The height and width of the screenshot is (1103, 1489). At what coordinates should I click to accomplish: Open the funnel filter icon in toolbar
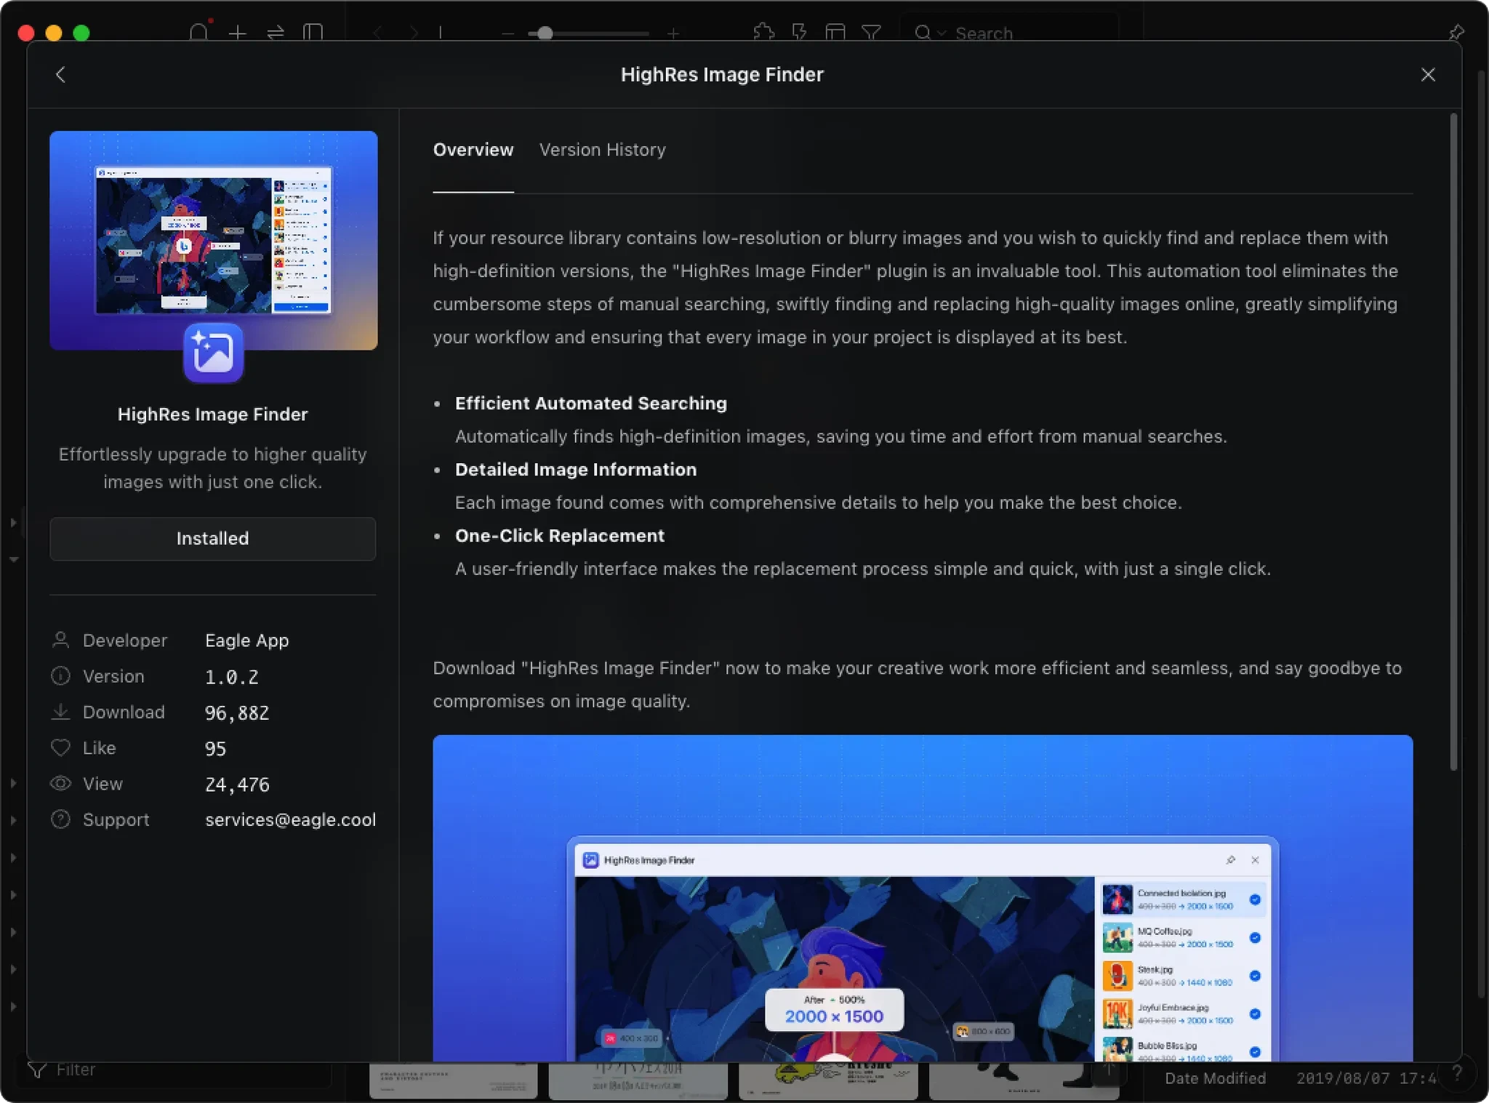pos(871,33)
